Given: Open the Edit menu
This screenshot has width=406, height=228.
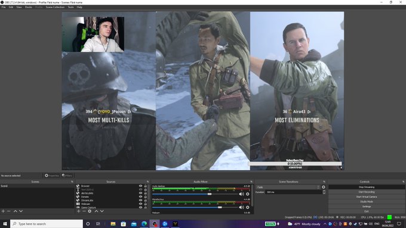Looking at the screenshot, I should pos(11,7).
